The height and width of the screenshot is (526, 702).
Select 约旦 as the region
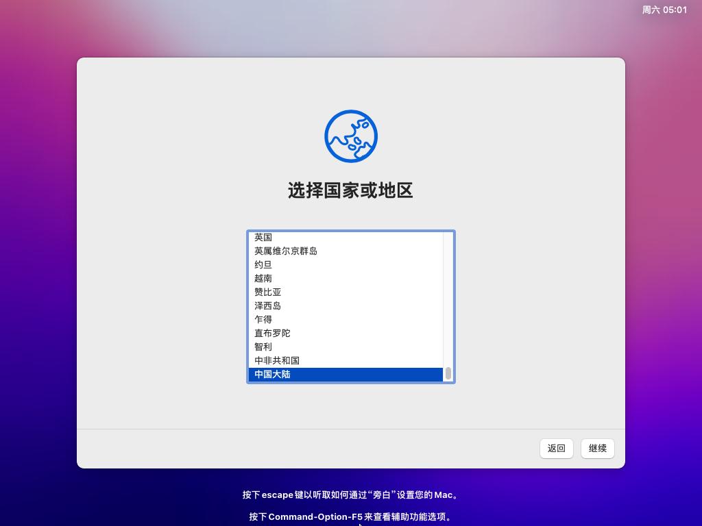263,265
